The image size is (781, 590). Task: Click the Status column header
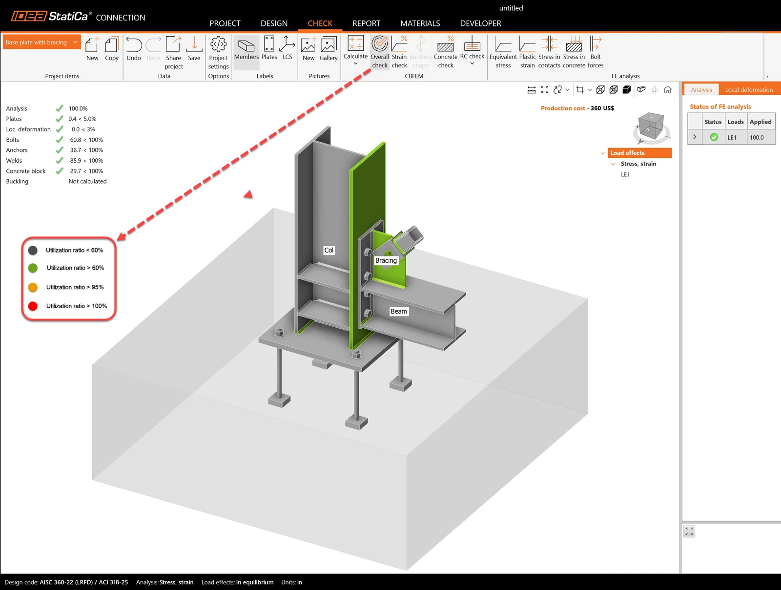click(713, 122)
